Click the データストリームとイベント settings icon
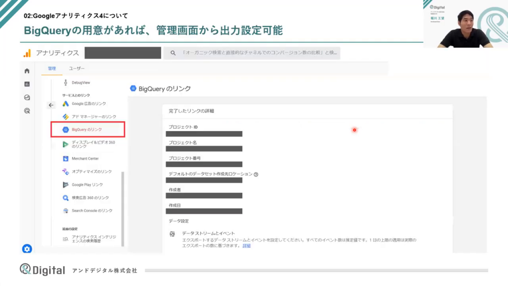Screen dimensions: 508x286 [x=172, y=233]
